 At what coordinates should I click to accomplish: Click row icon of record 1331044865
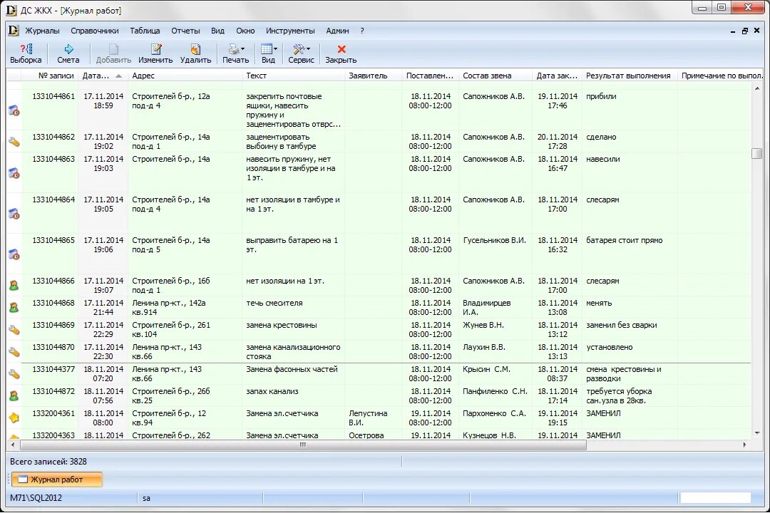pos(14,254)
